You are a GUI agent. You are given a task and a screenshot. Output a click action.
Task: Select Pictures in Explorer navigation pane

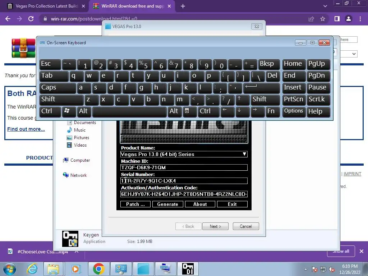82,138
